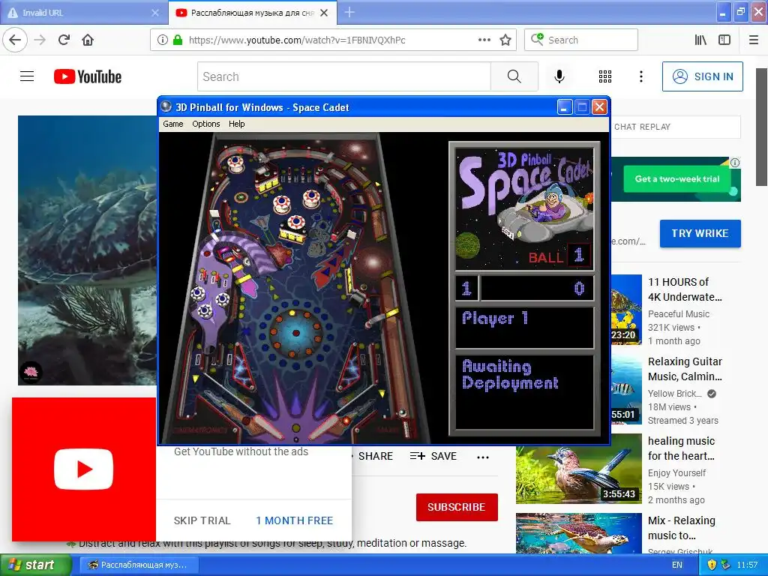
Task: Click the channel watermark logo on video
Action: 31,373
